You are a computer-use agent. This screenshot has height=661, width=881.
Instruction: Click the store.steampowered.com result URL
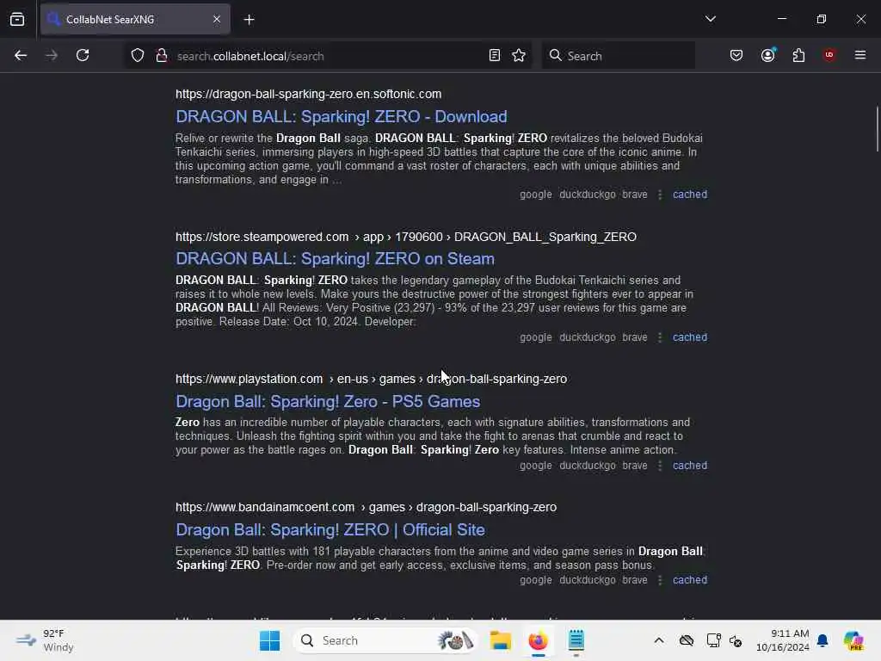(406, 237)
